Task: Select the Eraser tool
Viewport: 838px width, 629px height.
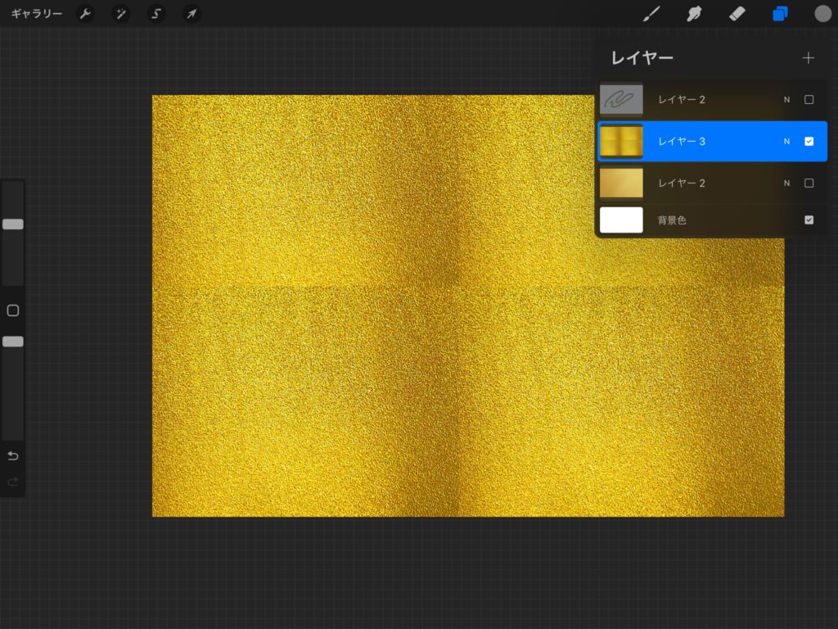Action: 737,14
